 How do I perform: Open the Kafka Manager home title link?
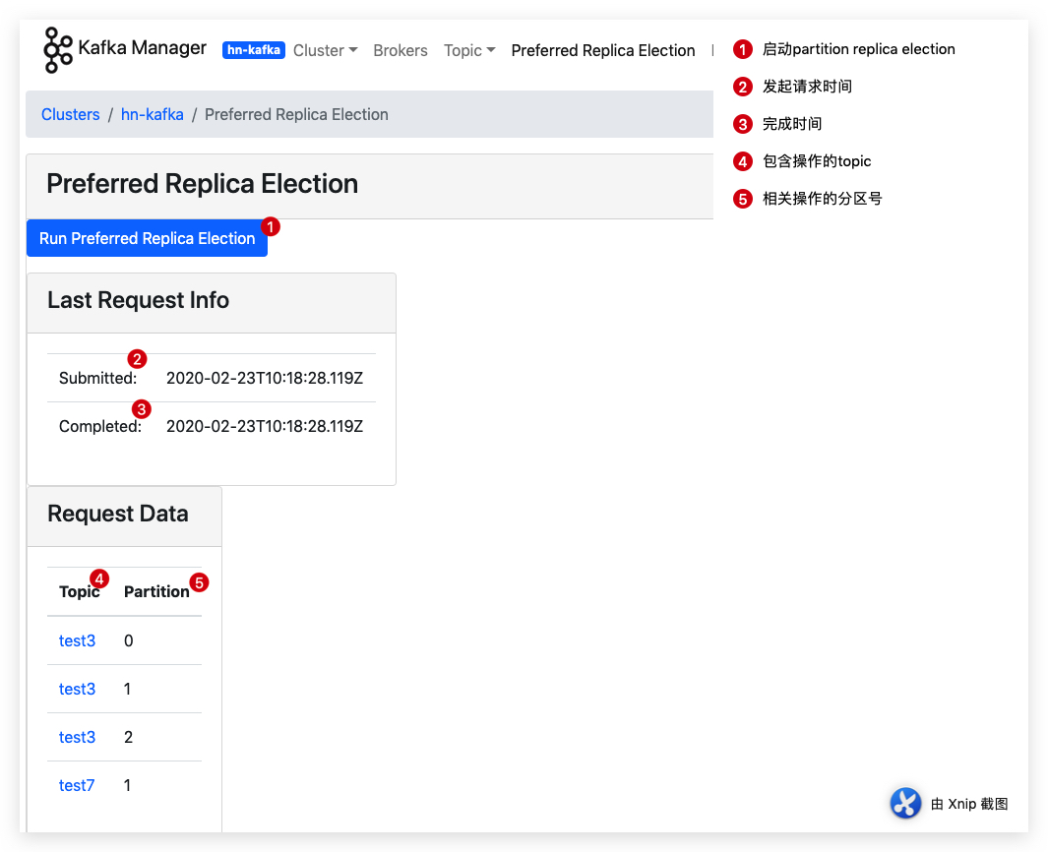pos(142,48)
